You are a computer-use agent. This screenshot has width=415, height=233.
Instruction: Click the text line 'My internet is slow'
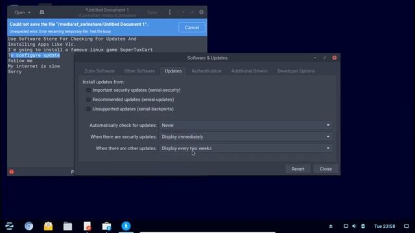34,66
